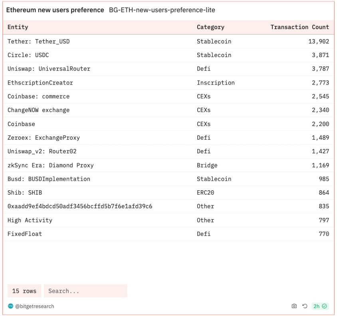Select the FixedFloat entity cell
Image resolution: width=337 pixels, height=316 pixels.
tap(25, 234)
